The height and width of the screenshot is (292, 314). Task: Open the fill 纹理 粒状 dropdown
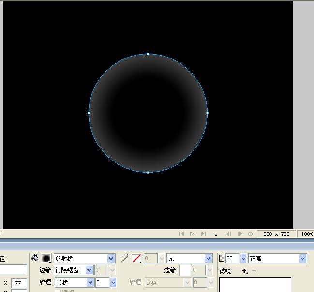(75, 282)
